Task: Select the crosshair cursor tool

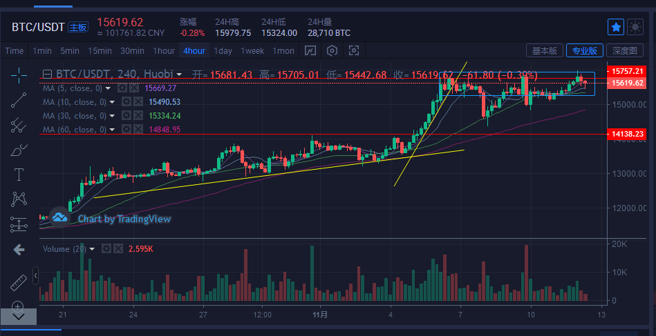Action: pyautogui.click(x=19, y=75)
